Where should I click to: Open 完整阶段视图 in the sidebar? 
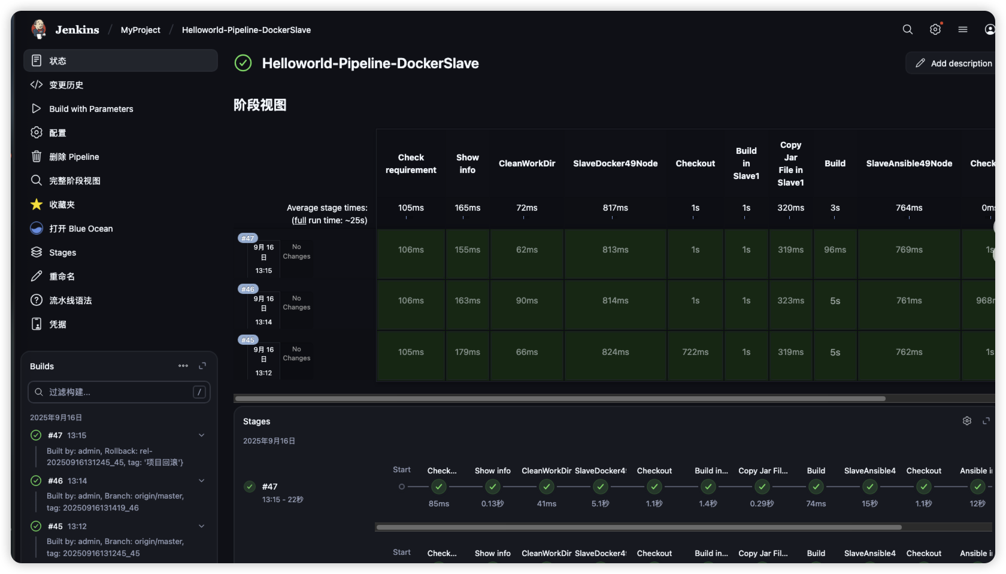coord(120,180)
